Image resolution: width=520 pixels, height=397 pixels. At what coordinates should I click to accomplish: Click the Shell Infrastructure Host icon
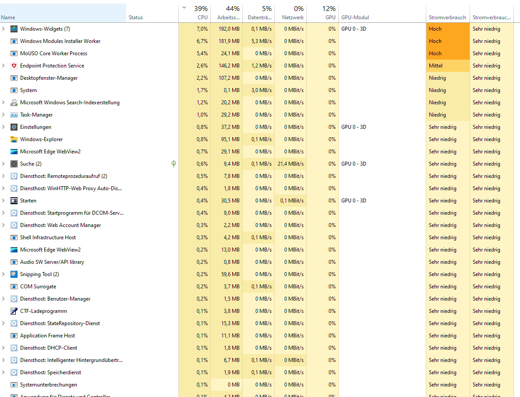[x=14, y=237]
